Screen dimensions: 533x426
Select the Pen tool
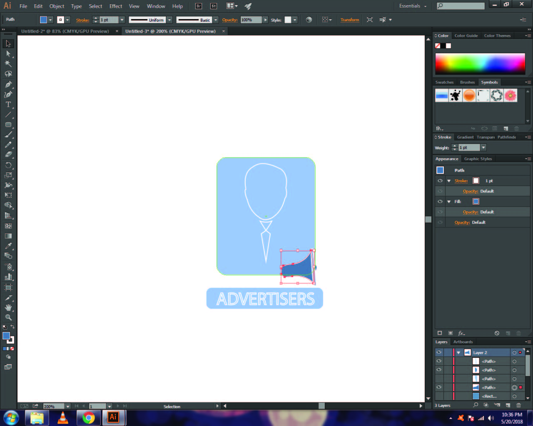[x=8, y=84]
